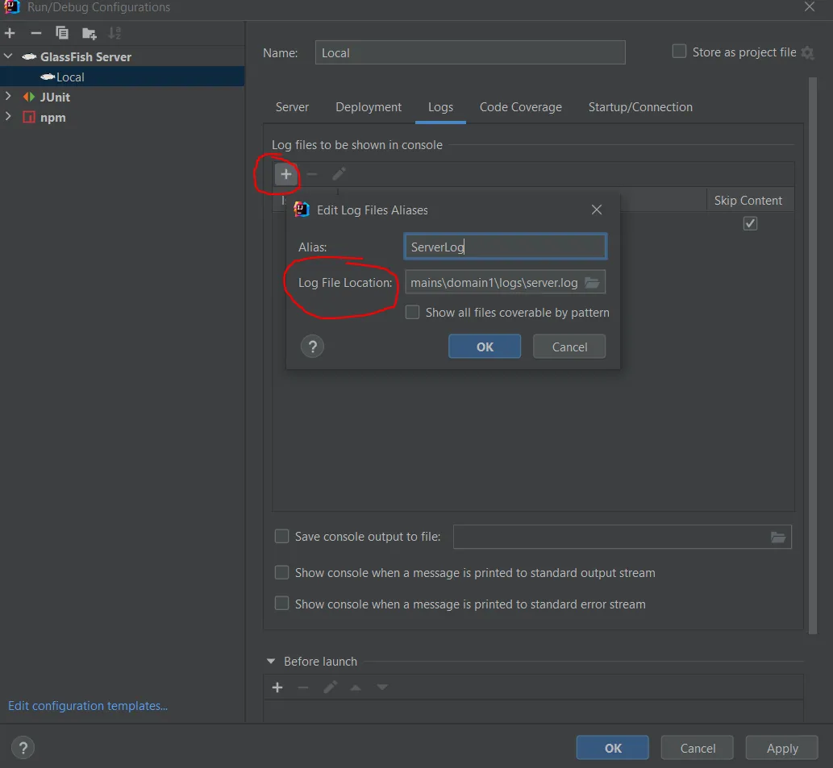Select the Logs tab

click(440, 107)
